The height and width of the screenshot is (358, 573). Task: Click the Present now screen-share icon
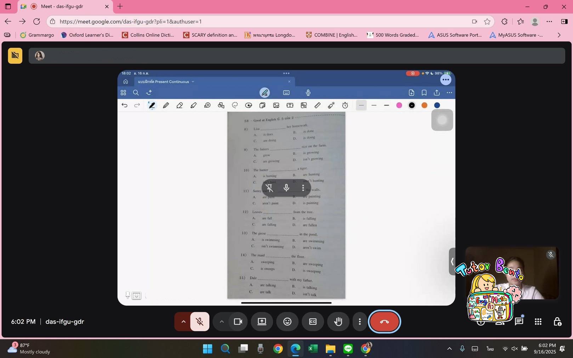[262, 321]
